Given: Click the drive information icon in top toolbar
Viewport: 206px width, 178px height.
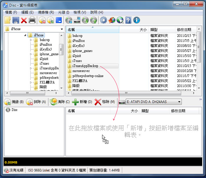Looking at the screenshot, I should click(77, 20).
